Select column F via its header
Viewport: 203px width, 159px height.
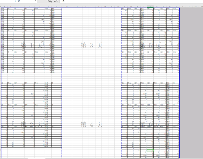pos(48,7)
